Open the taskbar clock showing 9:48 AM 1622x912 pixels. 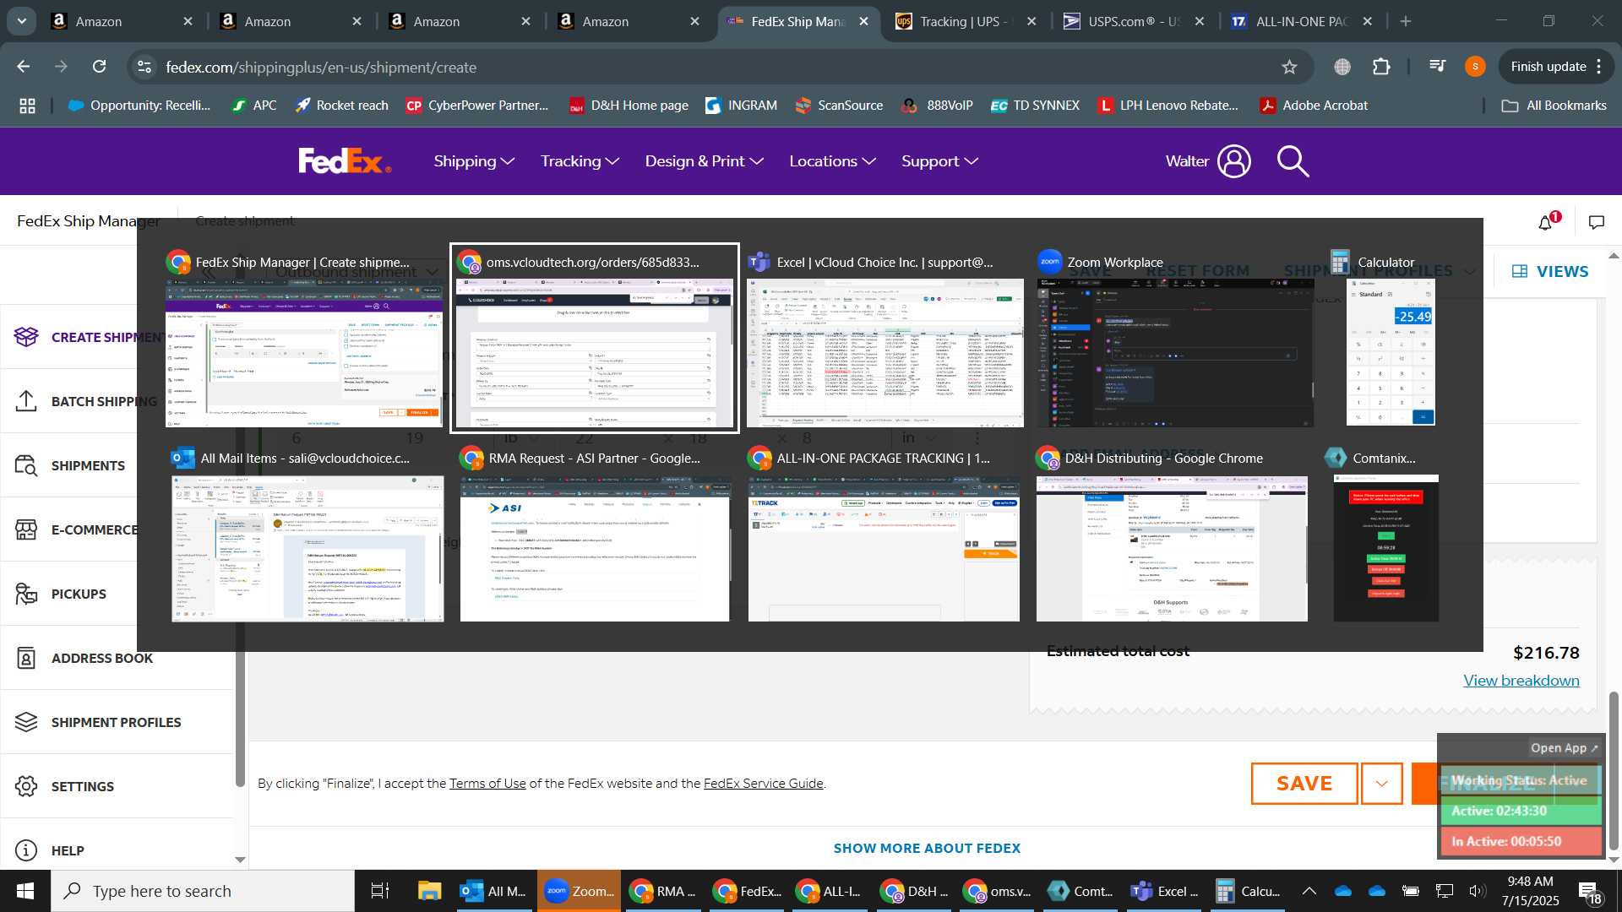[x=1530, y=891]
